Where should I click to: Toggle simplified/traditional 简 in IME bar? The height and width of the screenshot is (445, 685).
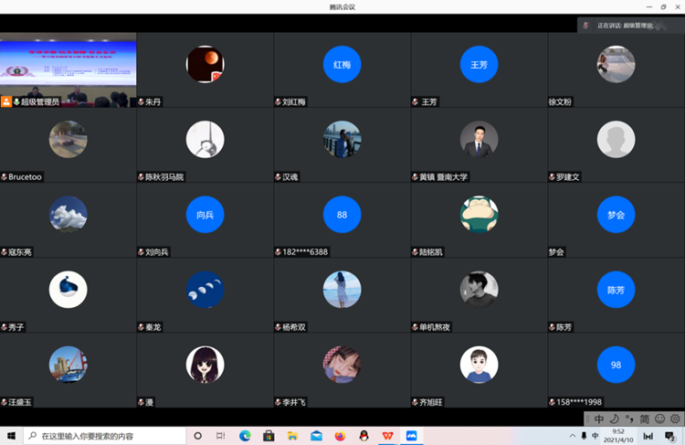click(644, 419)
